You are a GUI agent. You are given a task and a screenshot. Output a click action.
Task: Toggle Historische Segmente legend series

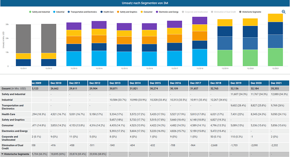(250, 12)
